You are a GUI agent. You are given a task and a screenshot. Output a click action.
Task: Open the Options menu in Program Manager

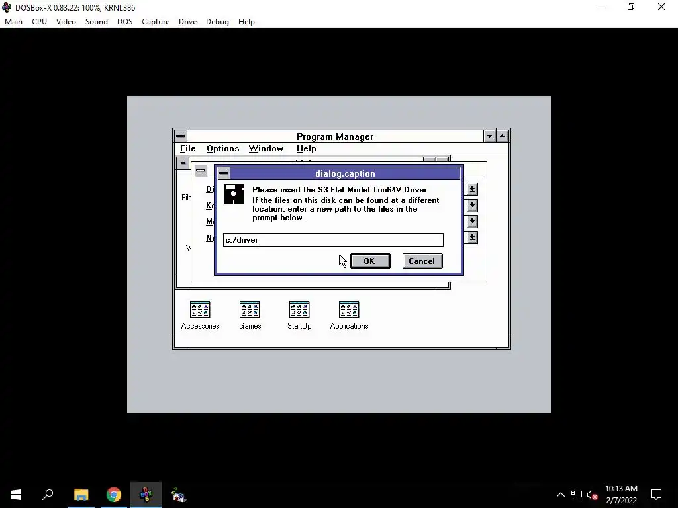tap(222, 149)
